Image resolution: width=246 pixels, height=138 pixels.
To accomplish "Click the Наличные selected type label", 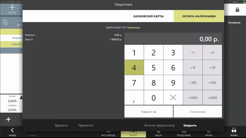I will pyautogui.click(x=133, y=28).
